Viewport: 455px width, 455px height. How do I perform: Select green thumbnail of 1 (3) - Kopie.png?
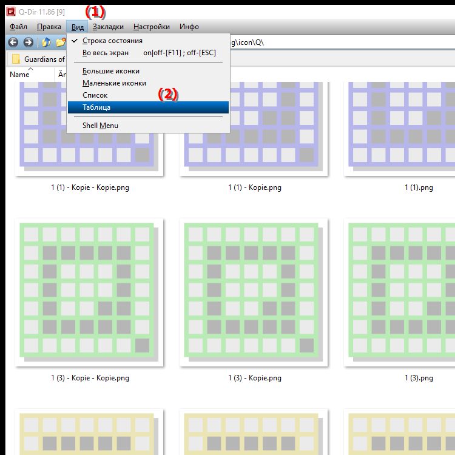[x=254, y=292]
